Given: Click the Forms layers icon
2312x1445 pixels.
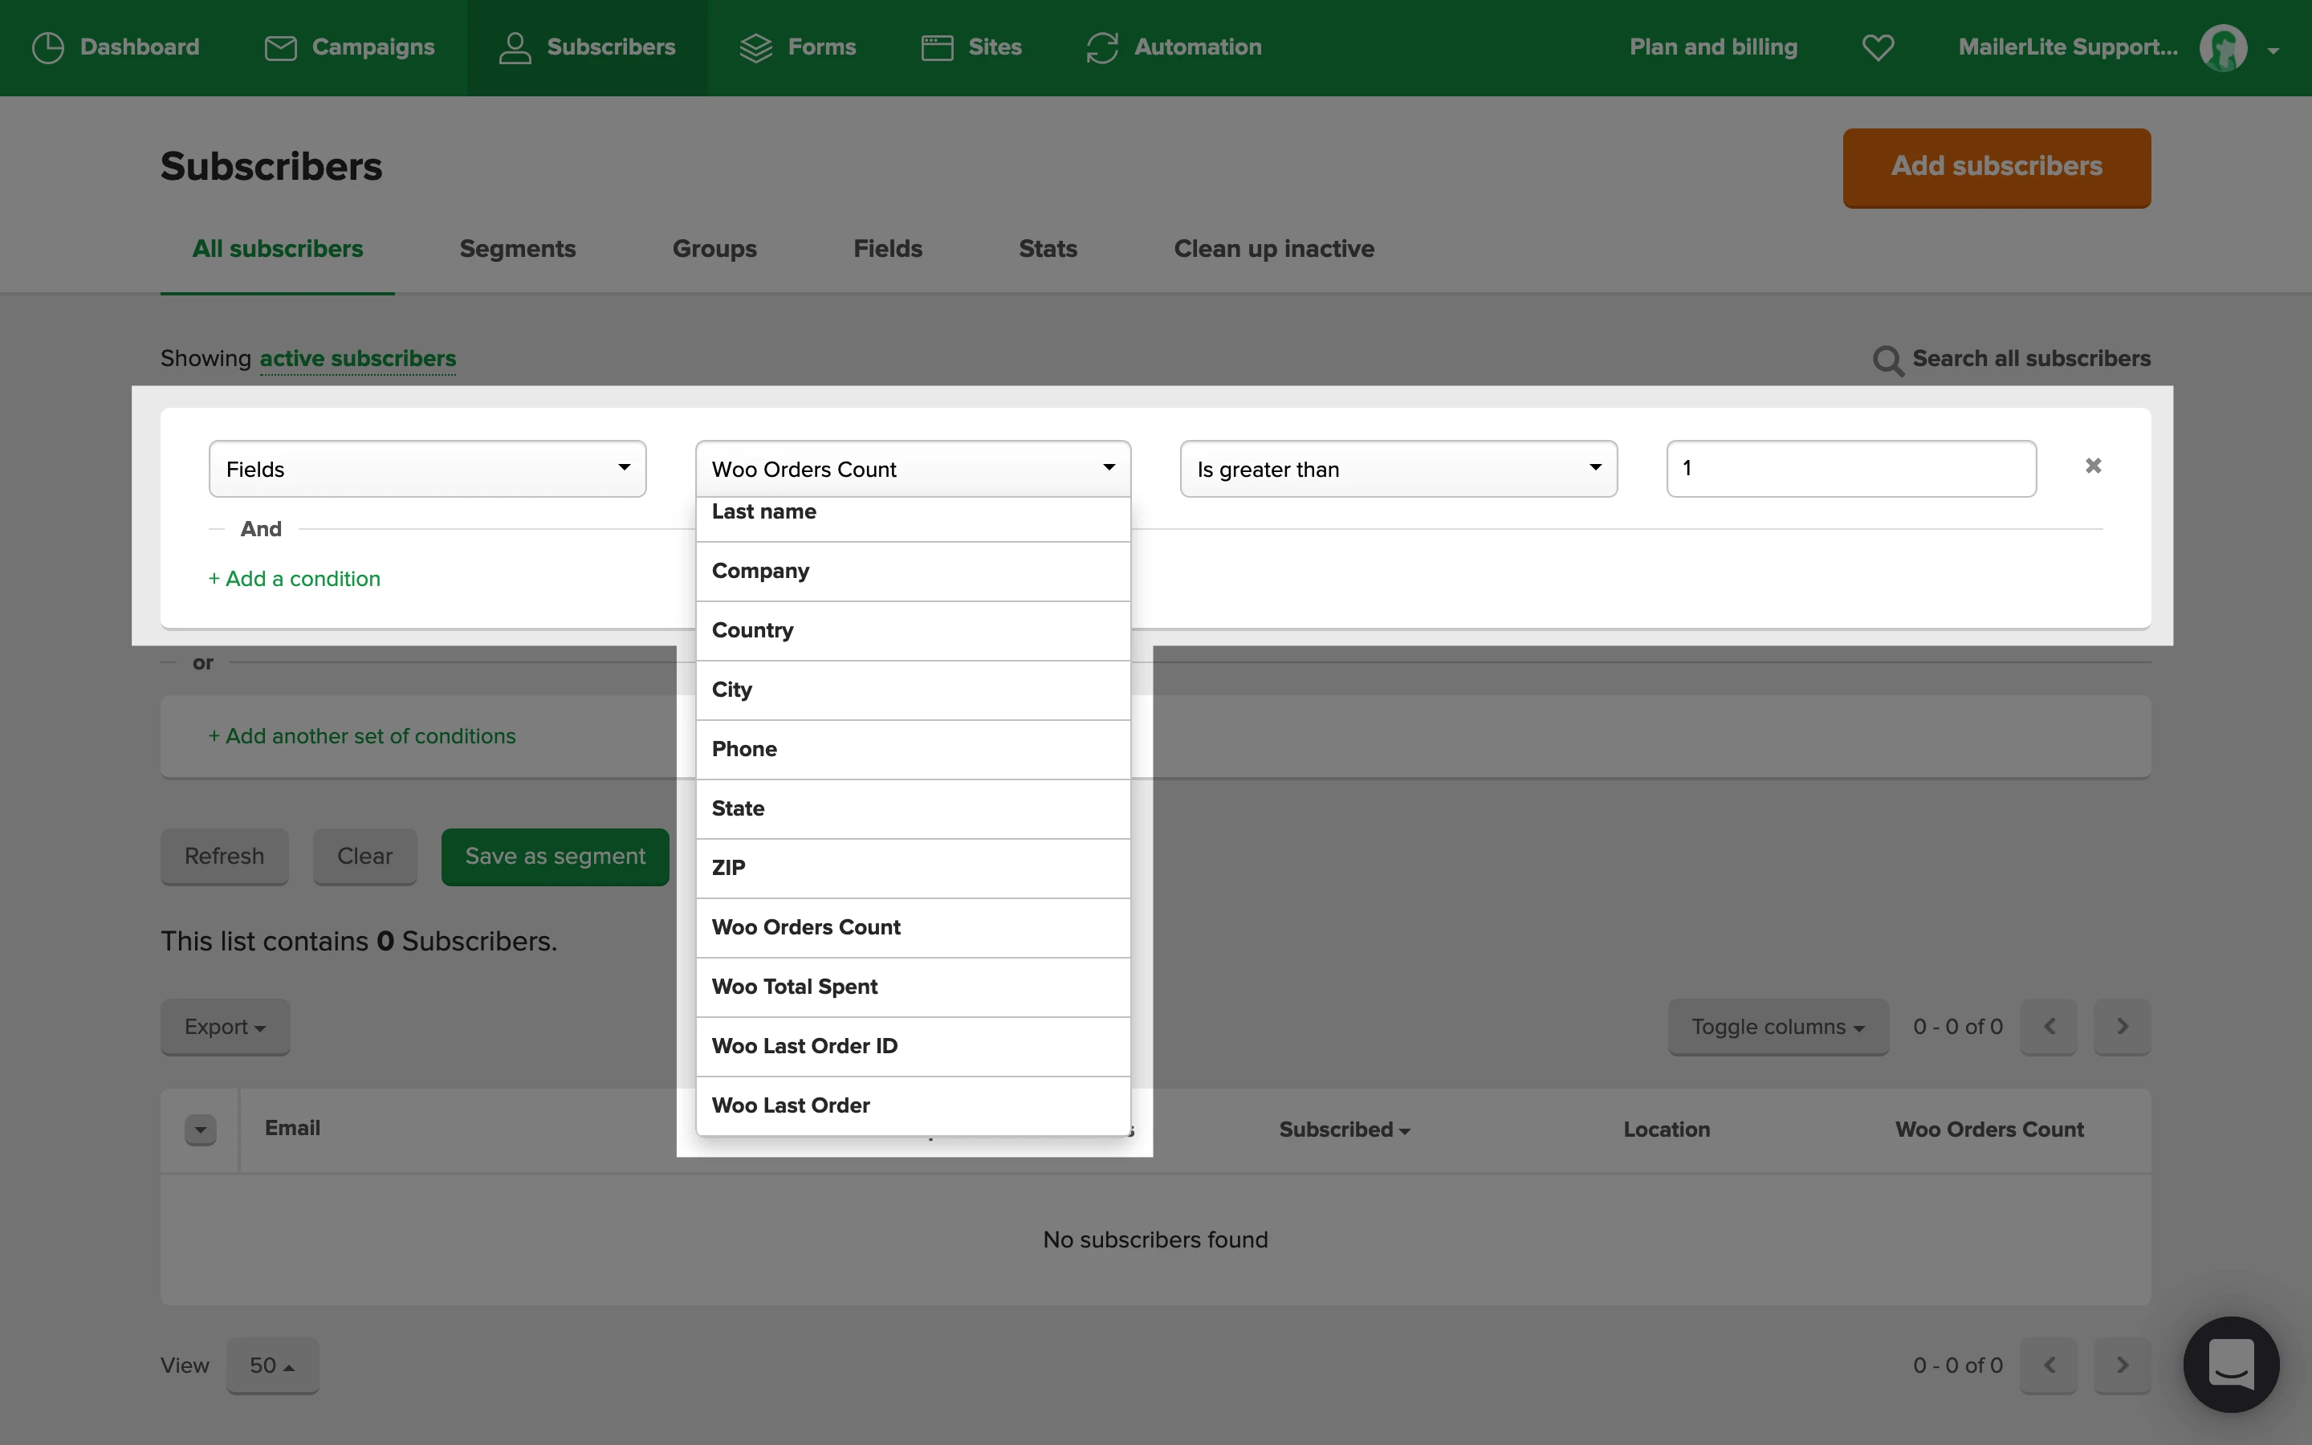Looking at the screenshot, I should click(x=755, y=48).
